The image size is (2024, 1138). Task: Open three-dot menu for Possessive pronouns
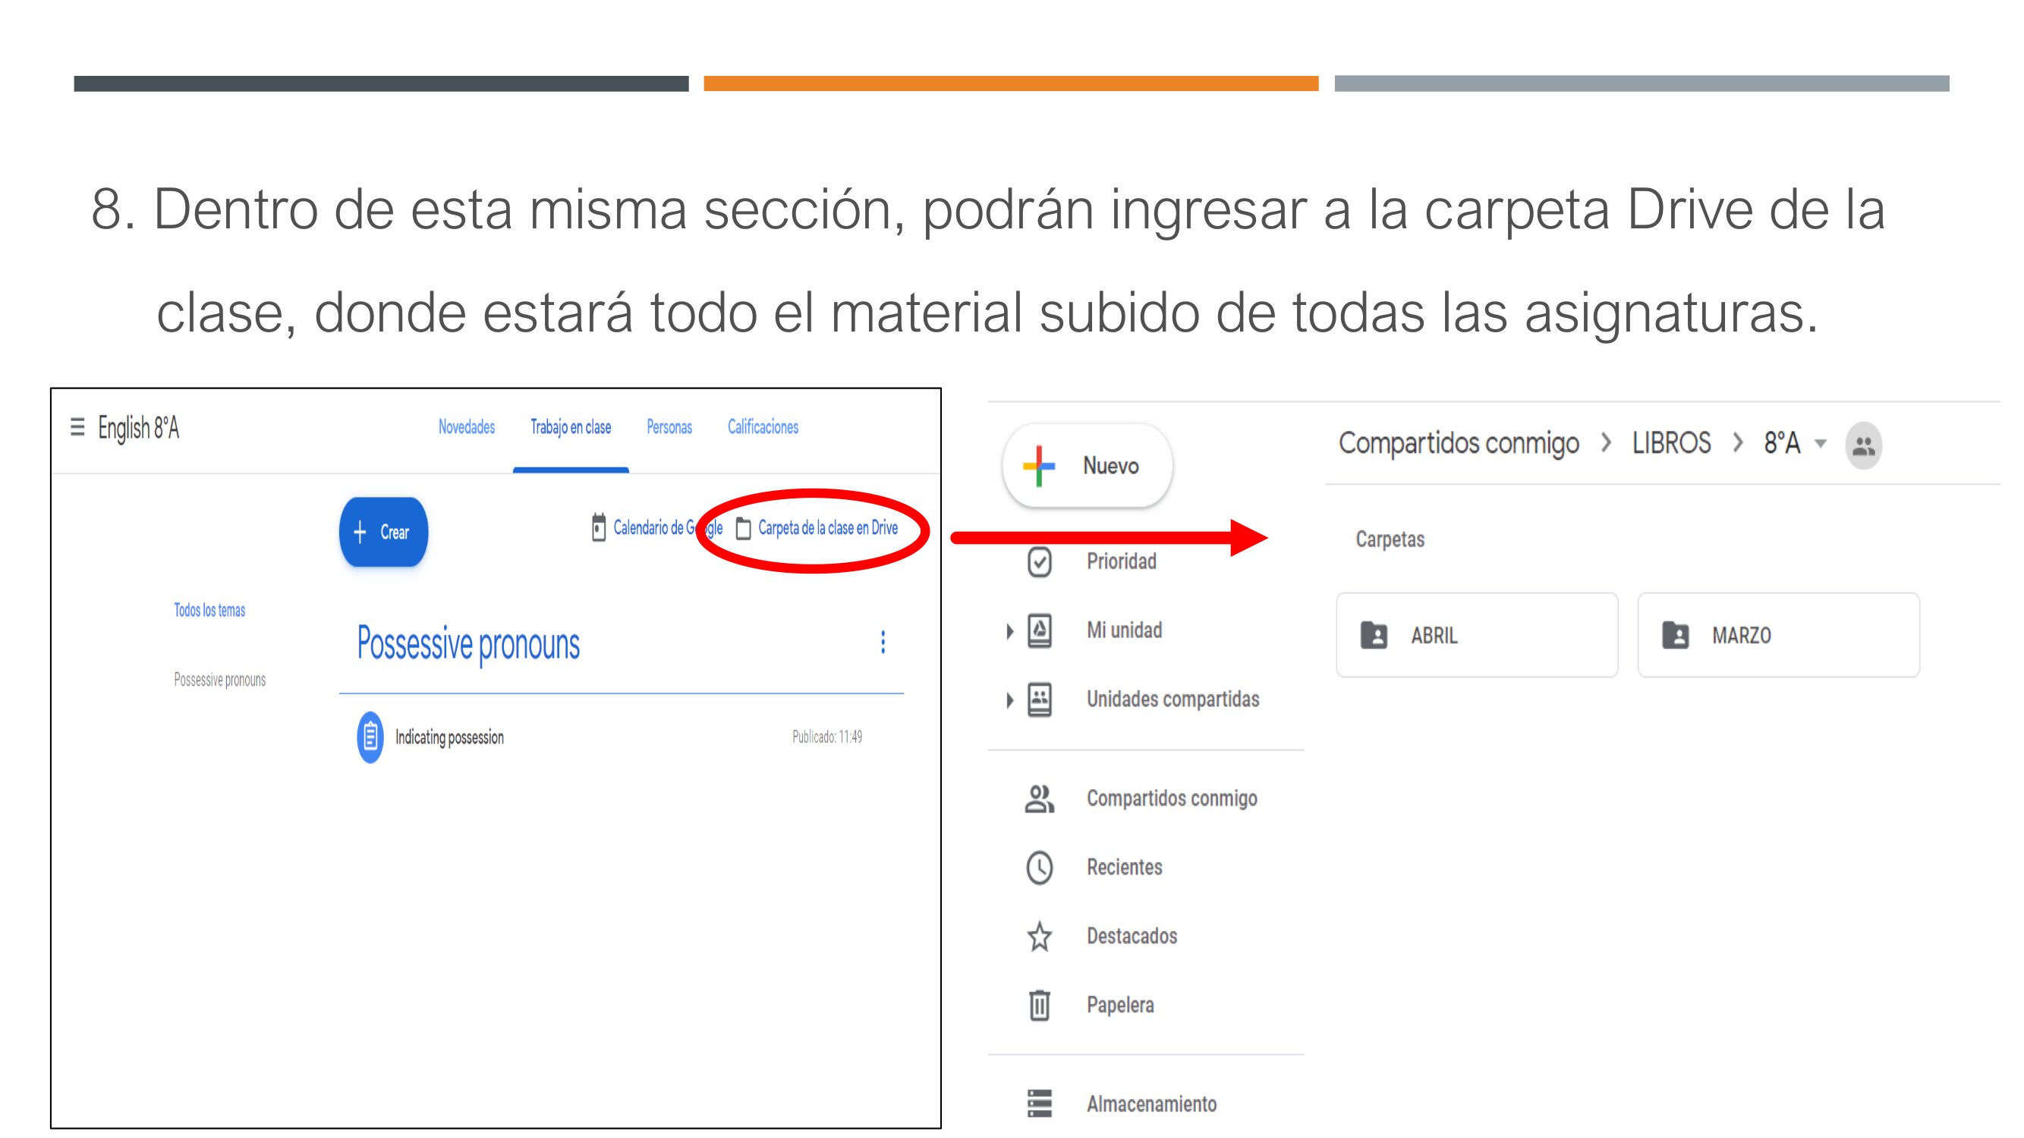(x=883, y=643)
